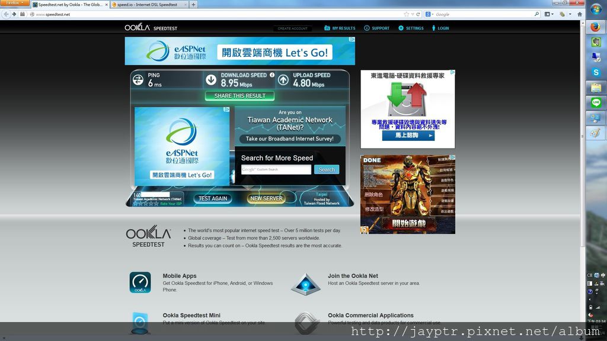This screenshot has height=341, width=607.
Task: Bookmark this page with the star icon
Action: pos(406,14)
